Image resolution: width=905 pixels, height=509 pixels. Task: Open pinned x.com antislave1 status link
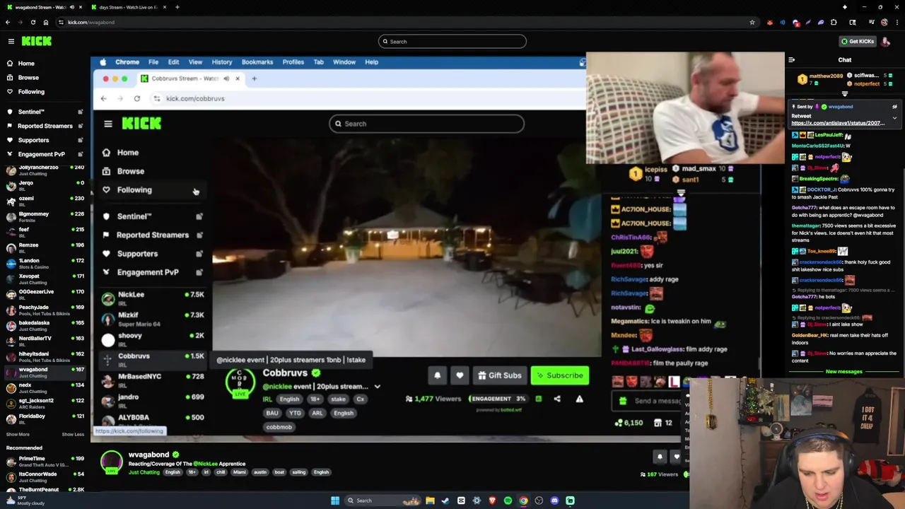click(837, 123)
